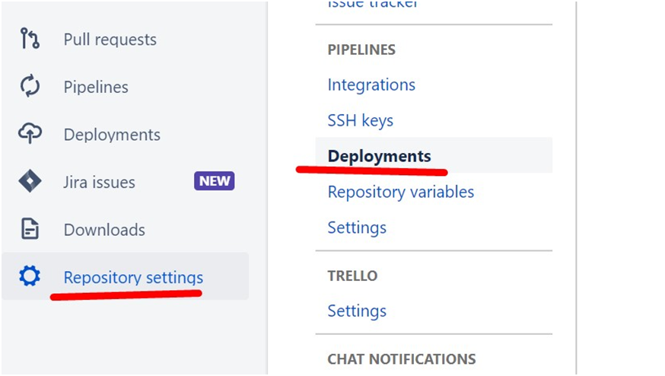The width and height of the screenshot is (665, 376).
Task: Select Deployments under the Pipelines section
Action: click(379, 155)
